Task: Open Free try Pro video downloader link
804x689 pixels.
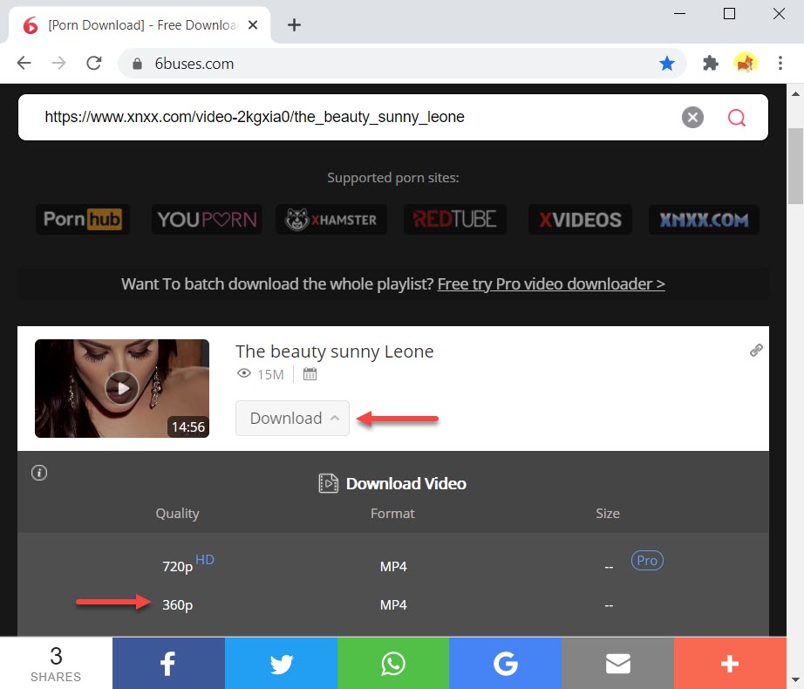Action: (x=551, y=284)
